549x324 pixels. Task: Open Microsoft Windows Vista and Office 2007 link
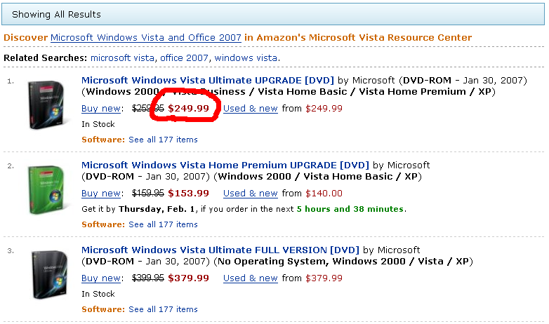(145, 37)
